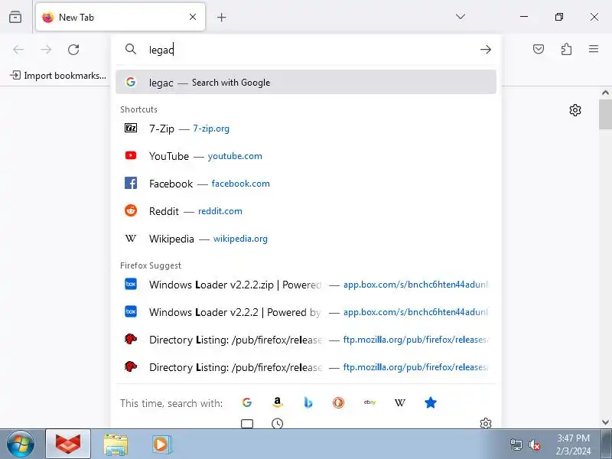Click the reddit.com link
The image size is (612, 459).
pyautogui.click(x=220, y=211)
